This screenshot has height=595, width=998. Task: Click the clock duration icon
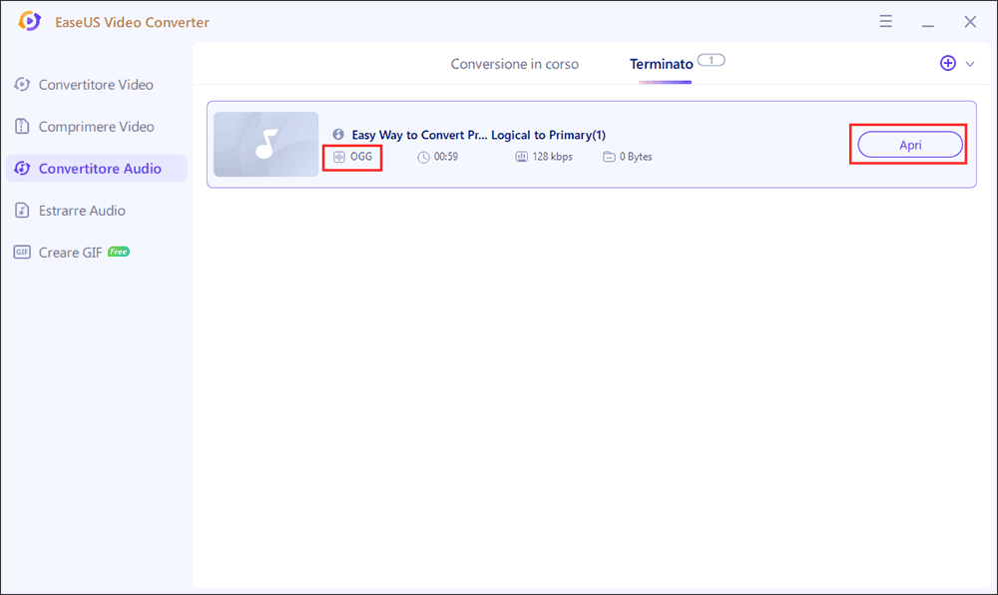pyautogui.click(x=423, y=157)
